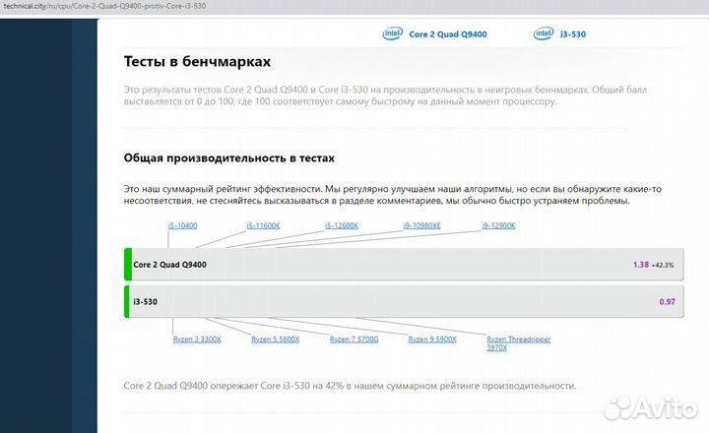Open the i3-530 header link
Viewport: 709px width, 433px height.
tap(573, 34)
